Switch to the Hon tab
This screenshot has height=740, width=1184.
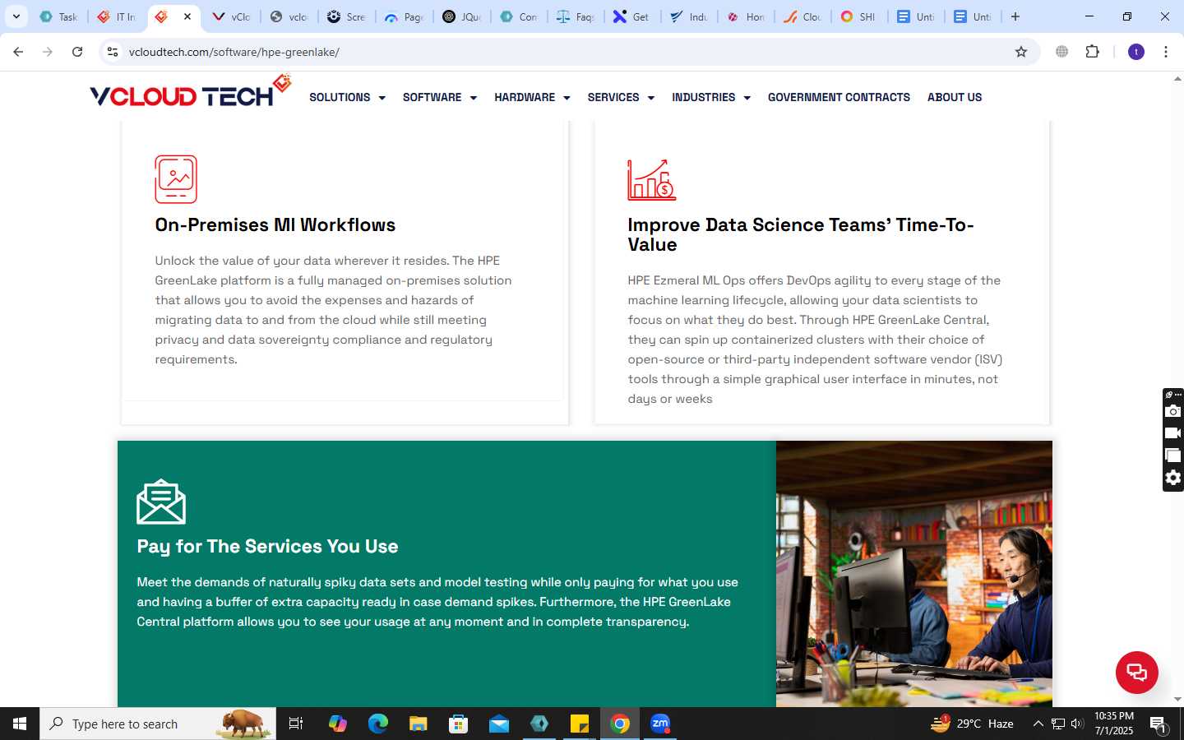[x=747, y=16]
